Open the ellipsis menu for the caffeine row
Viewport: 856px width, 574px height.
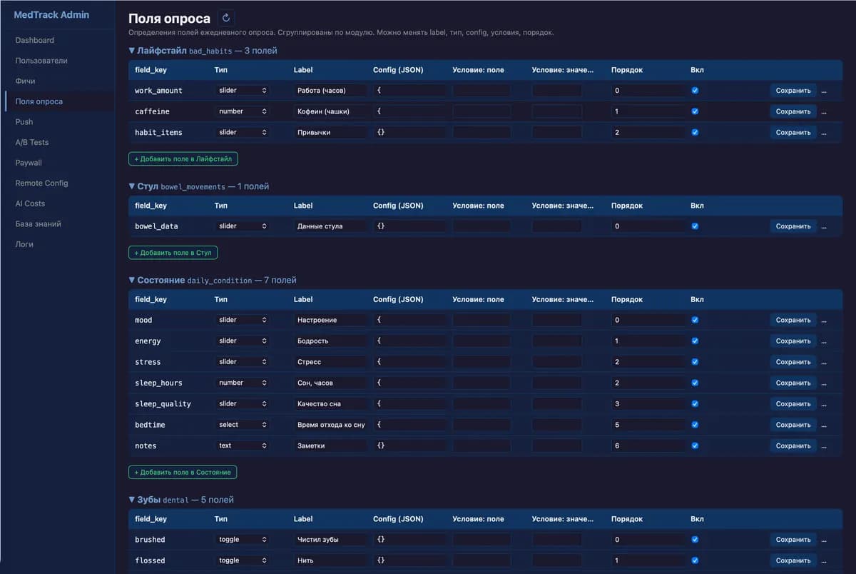[824, 111]
